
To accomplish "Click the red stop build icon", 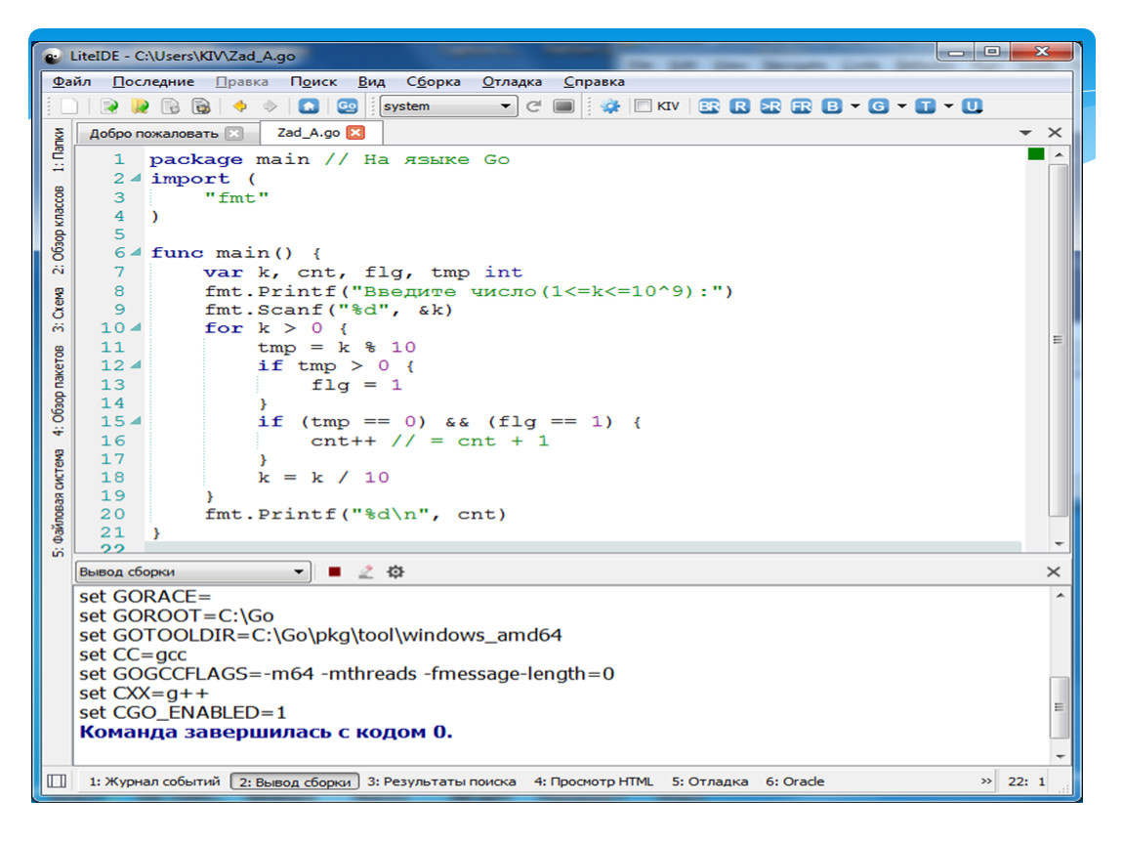I will tap(335, 571).
